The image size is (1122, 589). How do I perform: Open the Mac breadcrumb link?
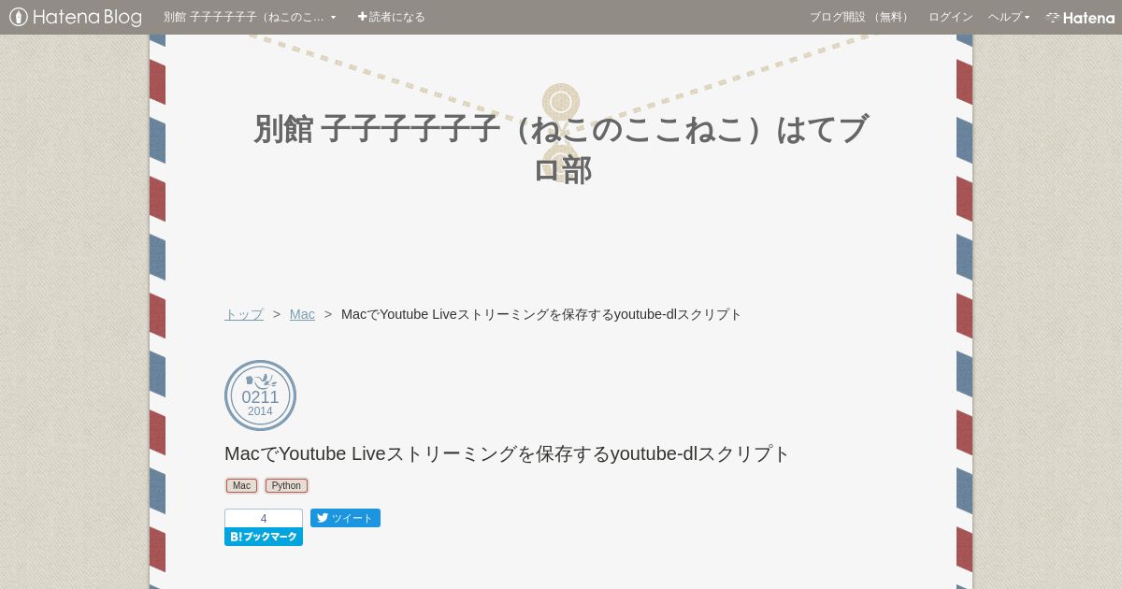pyautogui.click(x=302, y=314)
